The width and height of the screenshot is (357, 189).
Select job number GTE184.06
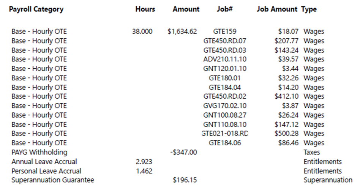(x=224, y=143)
